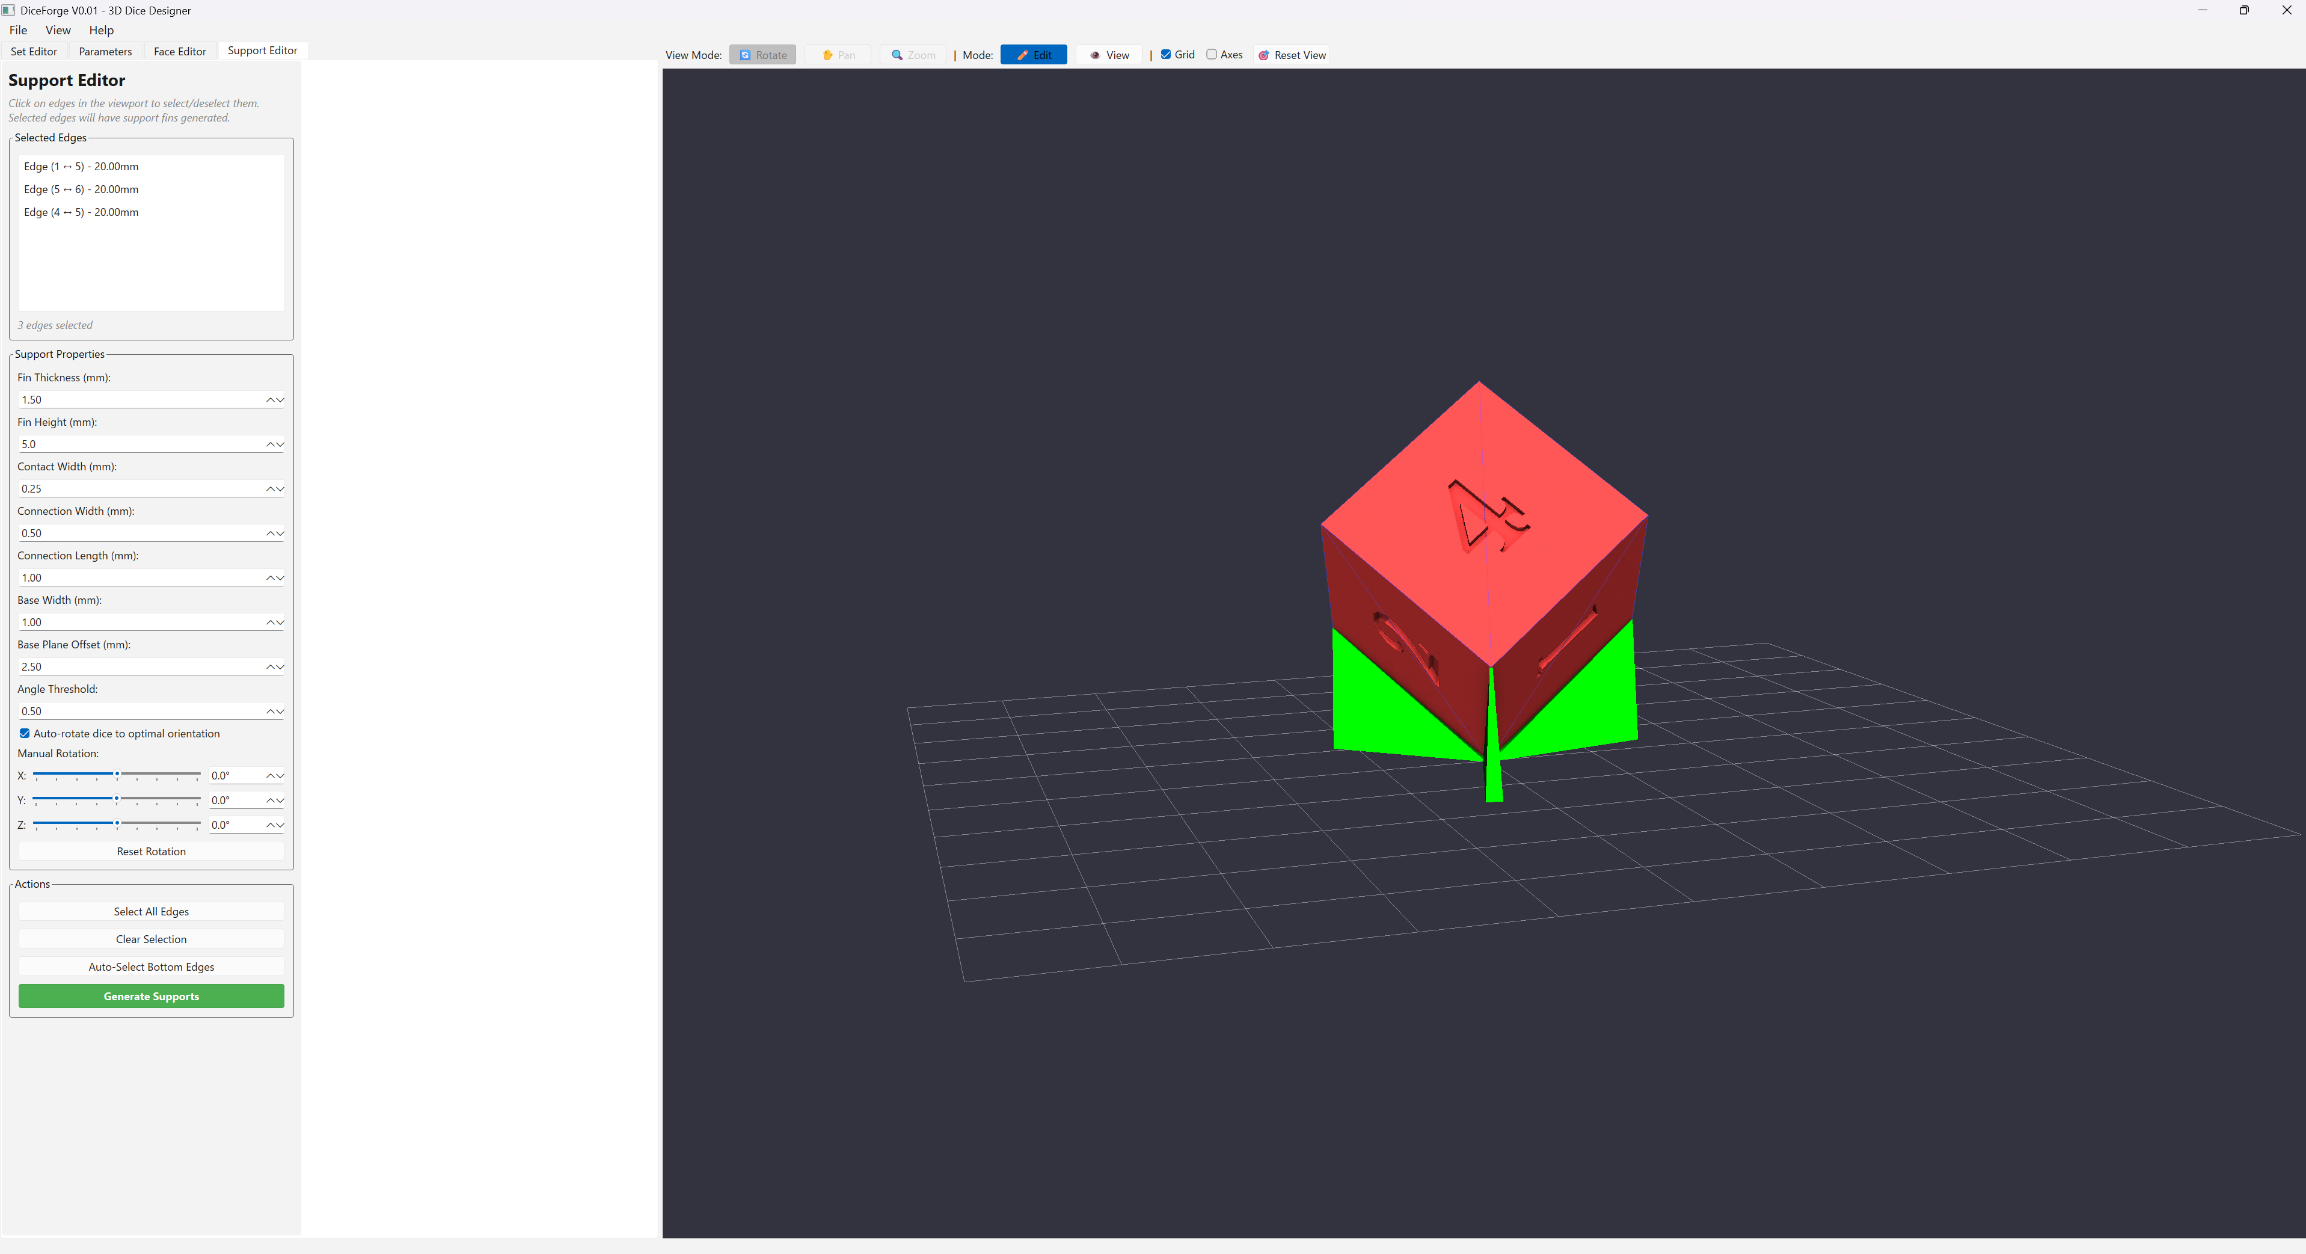Click Base Plane Offset spinner arrows
The image size is (2306, 1254).
coord(275,667)
